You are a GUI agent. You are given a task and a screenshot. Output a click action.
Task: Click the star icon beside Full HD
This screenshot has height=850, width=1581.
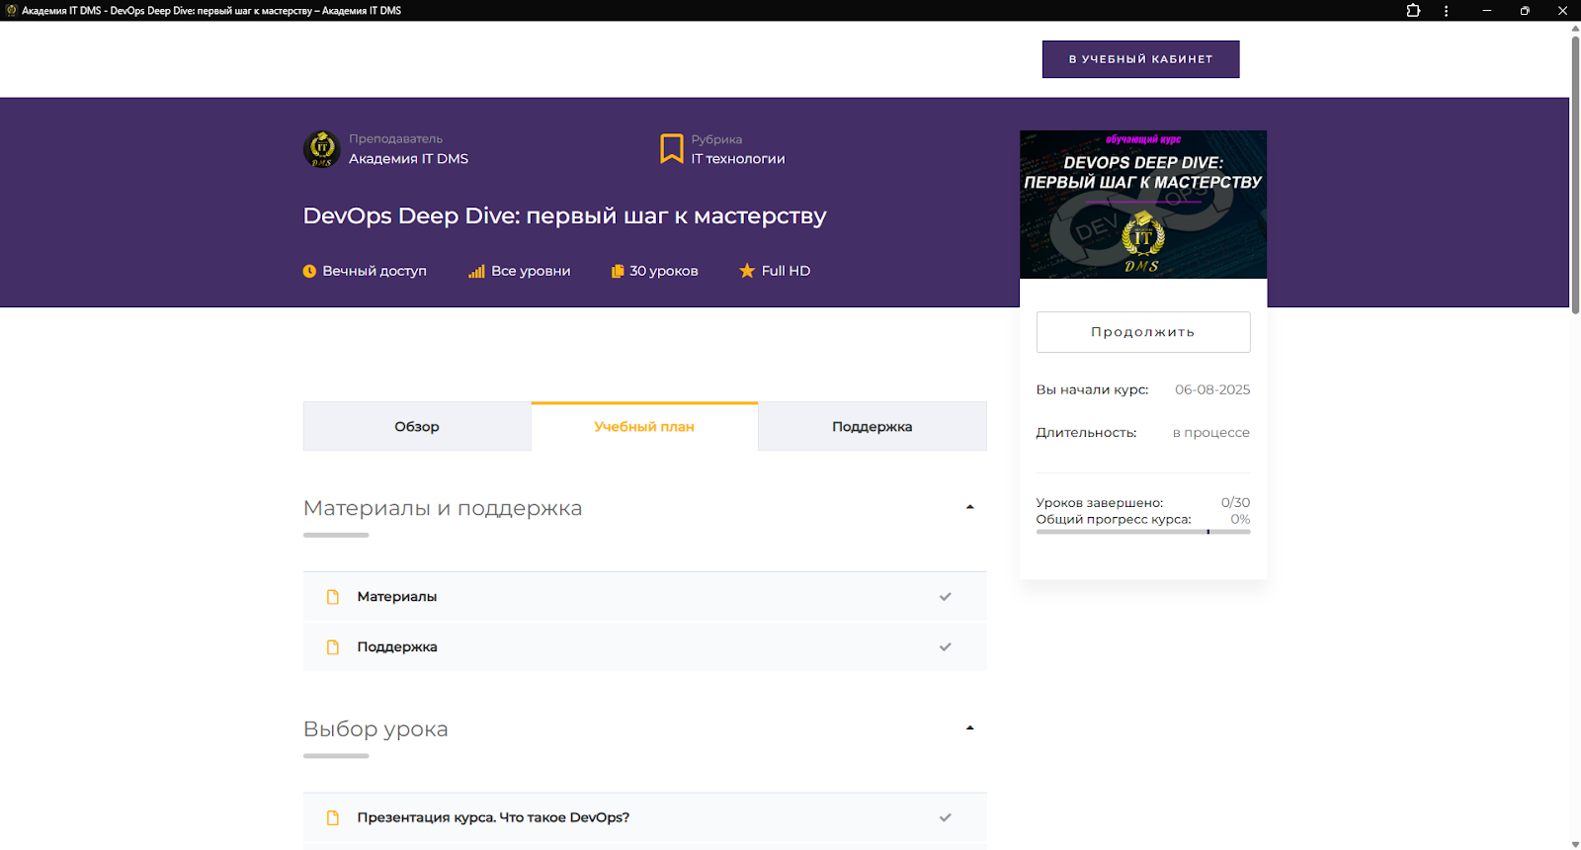tap(747, 271)
